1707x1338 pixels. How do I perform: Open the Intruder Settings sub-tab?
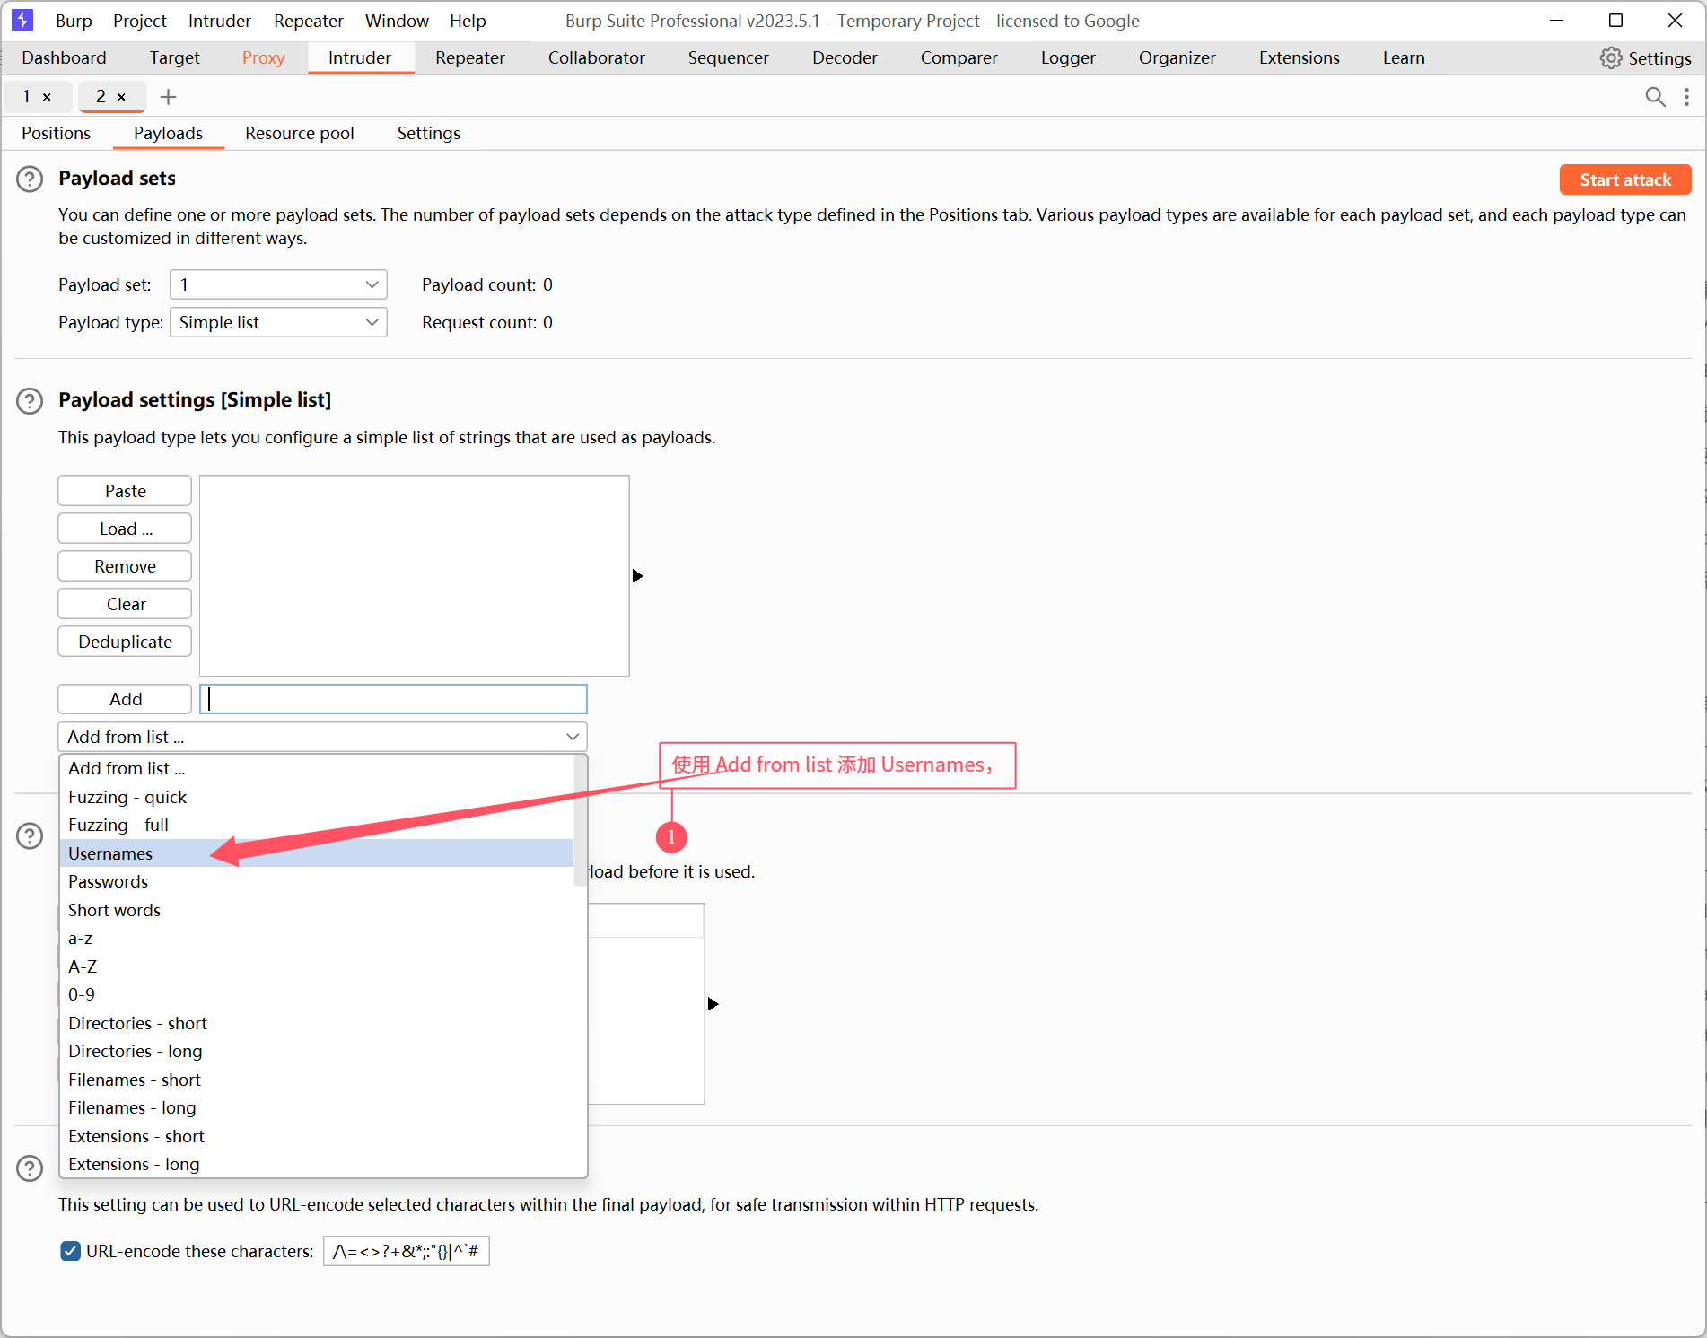click(429, 134)
